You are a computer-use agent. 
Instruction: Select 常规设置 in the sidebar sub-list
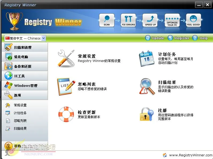[20, 105]
